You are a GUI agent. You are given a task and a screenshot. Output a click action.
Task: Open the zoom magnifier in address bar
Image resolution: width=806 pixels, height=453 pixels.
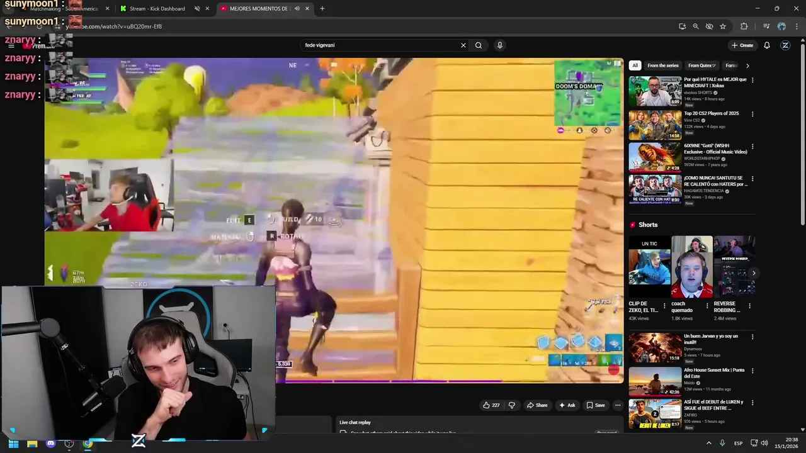point(696,26)
